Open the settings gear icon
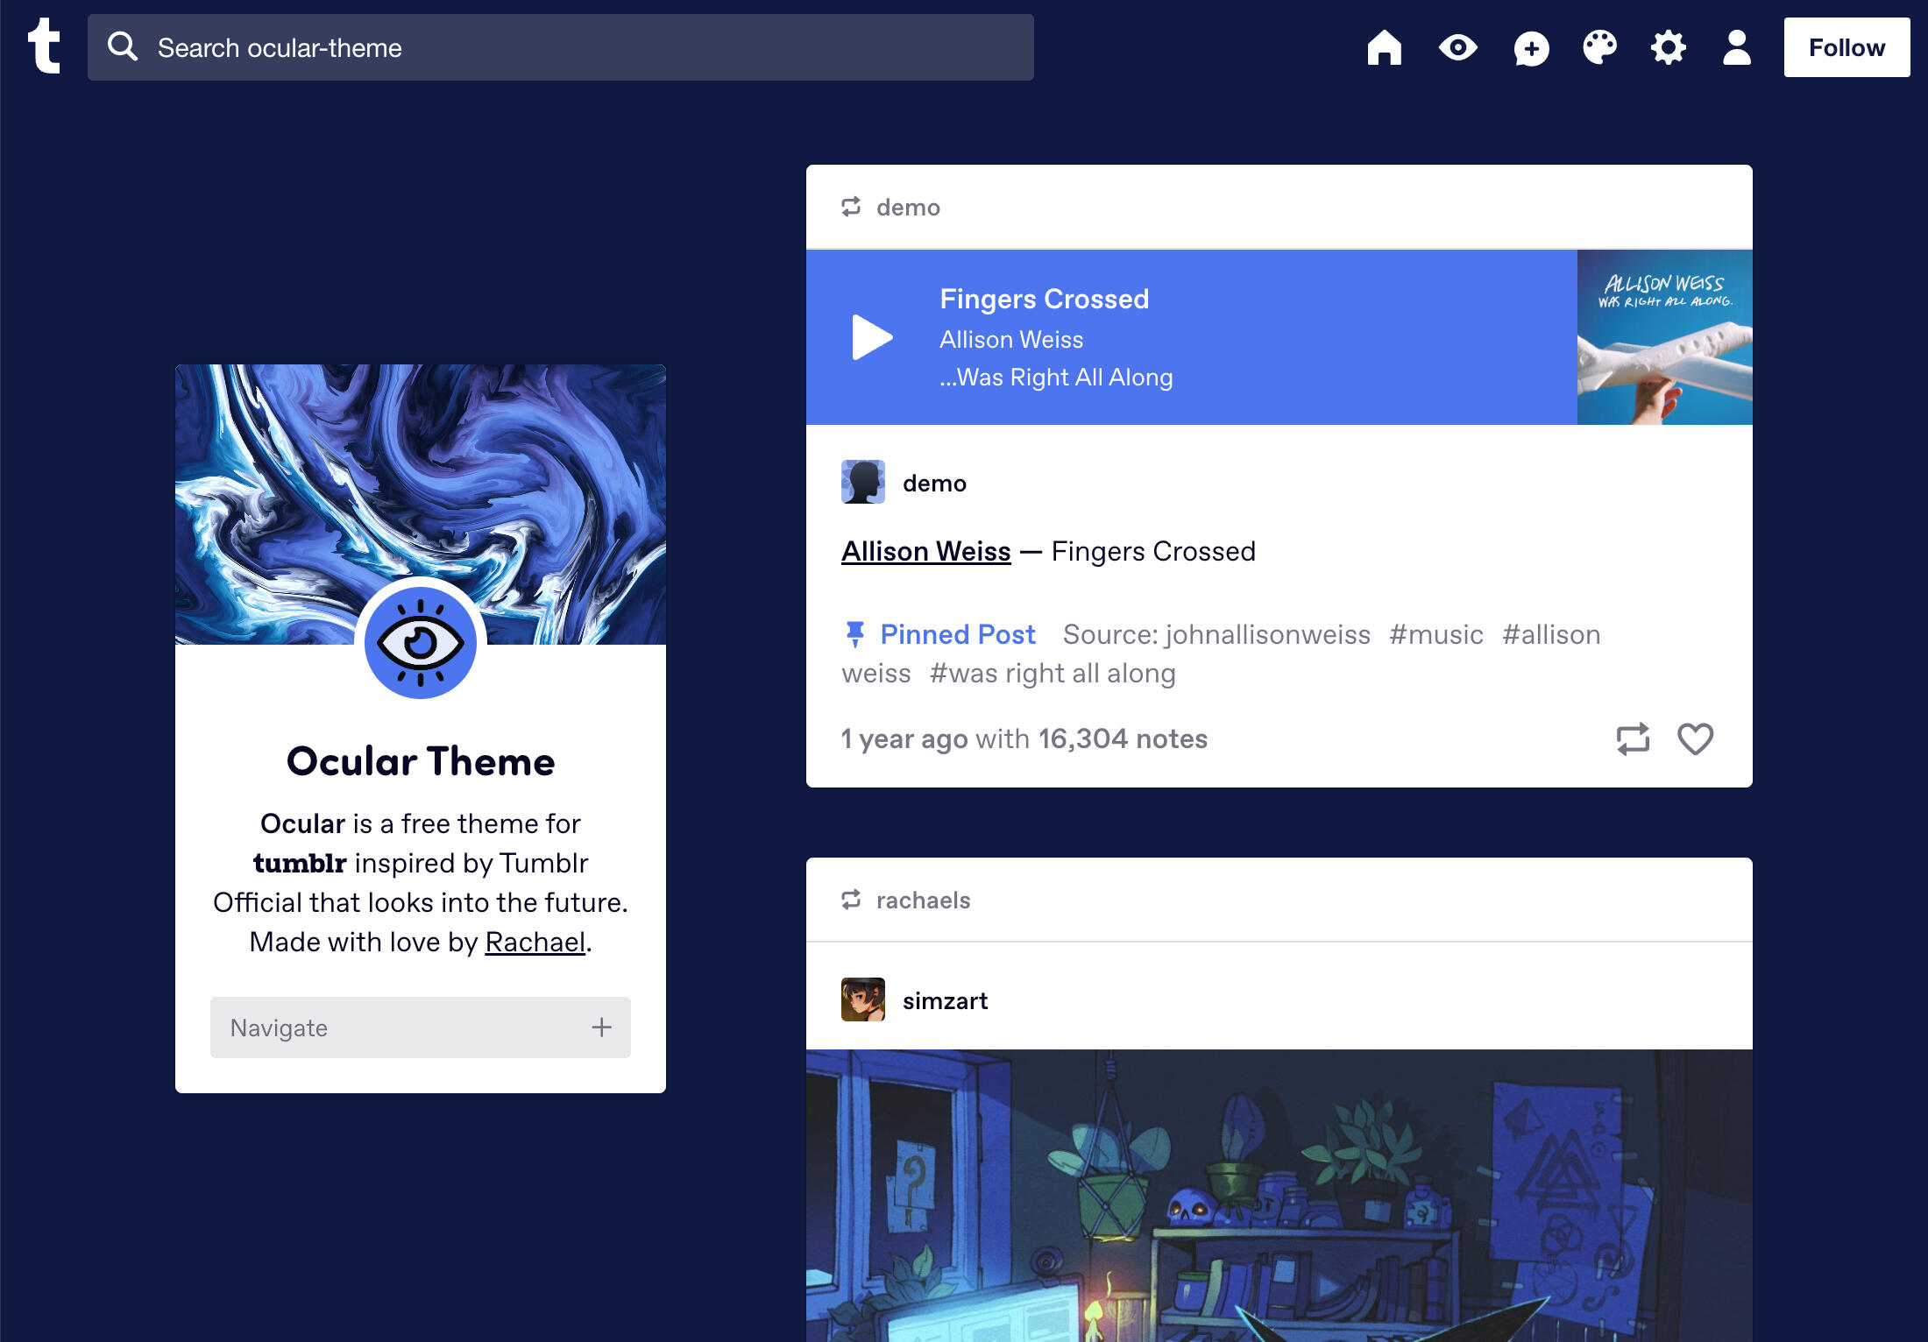The height and width of the screenshot is (1342, 1928). coord(1668,48)
